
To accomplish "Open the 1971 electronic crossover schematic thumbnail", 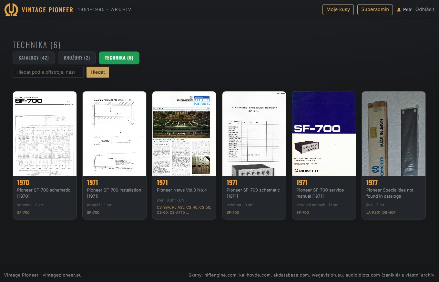I will click(x=254, y=134).
